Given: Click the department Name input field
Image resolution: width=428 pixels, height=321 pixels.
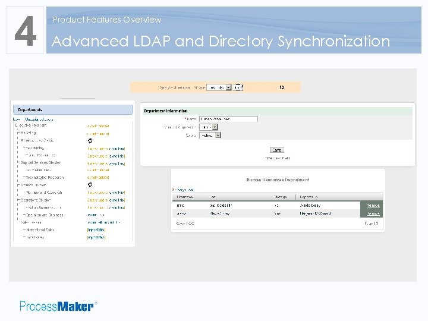Looking at the screenshot, I should (x=228, y=119).
